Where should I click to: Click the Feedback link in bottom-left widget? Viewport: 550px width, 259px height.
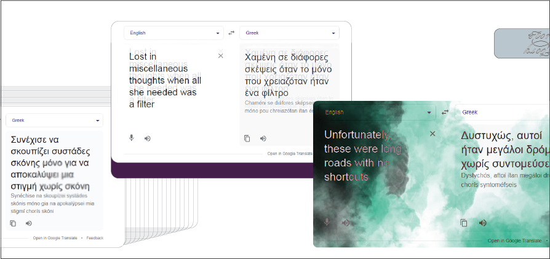[95, 238]
